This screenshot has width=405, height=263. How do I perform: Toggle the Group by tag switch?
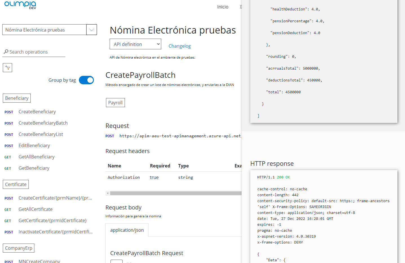pyautogui.click(x=86, y=80)
